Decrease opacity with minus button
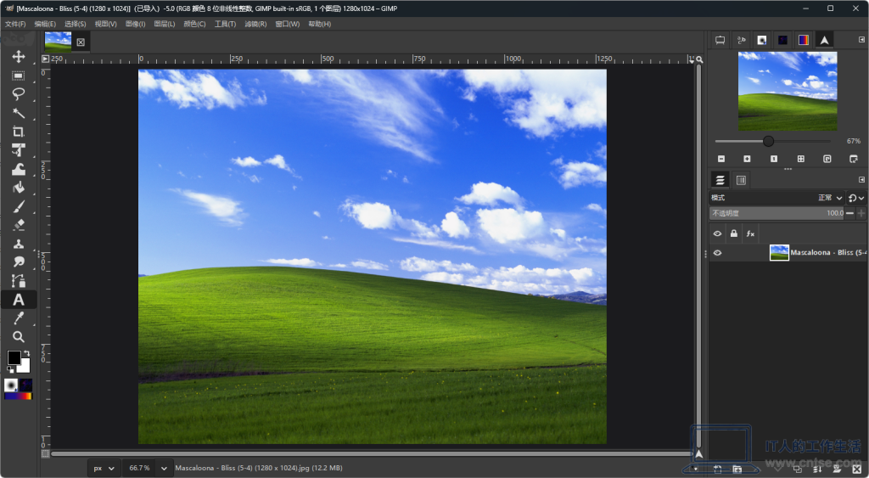869x478 pixels. click(x=849, y=213)
